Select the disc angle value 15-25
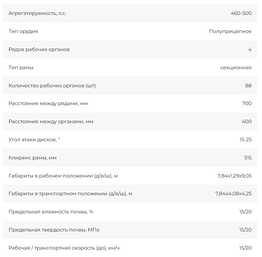Image resolution: width=262 pixels, height=257 pixels. coord(246,140)
